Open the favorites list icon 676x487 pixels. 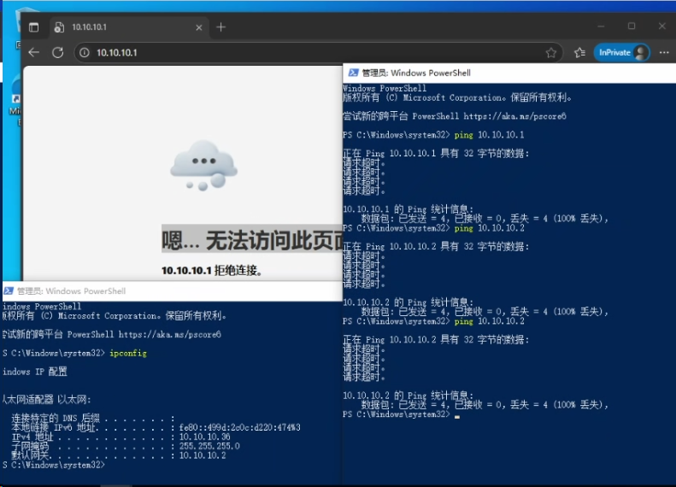coord(579,52)
